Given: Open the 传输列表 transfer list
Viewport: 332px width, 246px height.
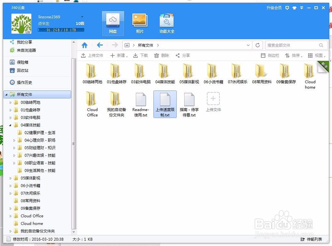Looking at the screenshot, I should pos(311,239).
